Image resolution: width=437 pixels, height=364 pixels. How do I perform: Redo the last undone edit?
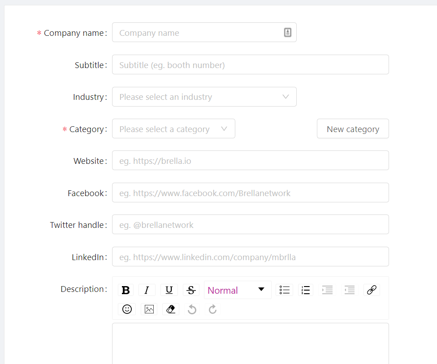[212, 309]
